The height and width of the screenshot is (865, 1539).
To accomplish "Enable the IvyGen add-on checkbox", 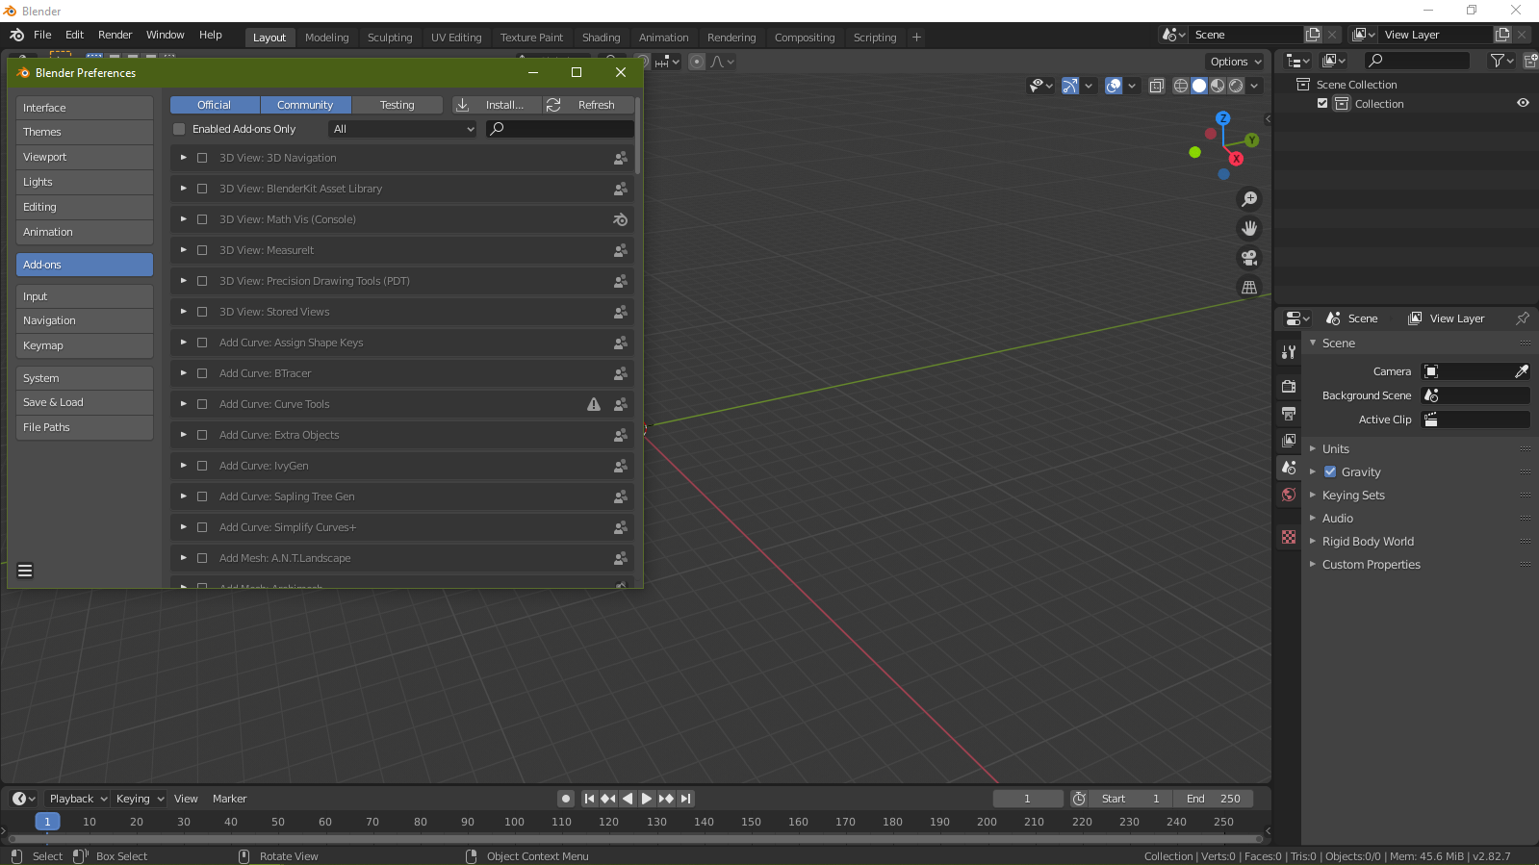I will click(x=202, y=466).
